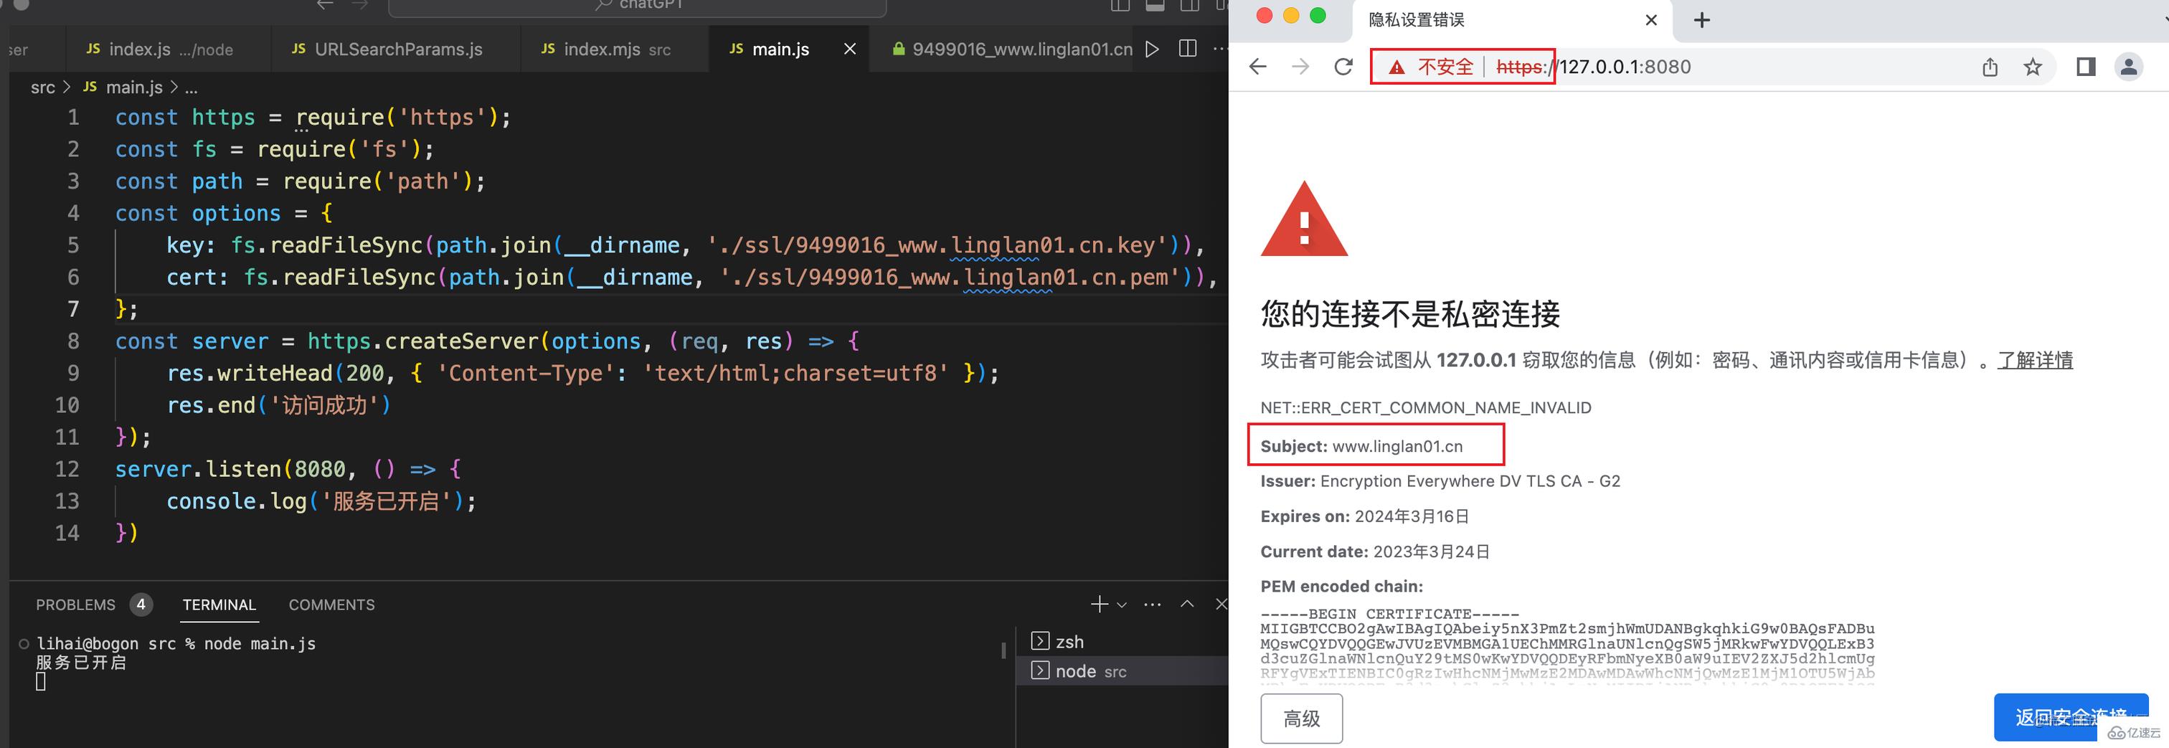This screenshot has height=748, width=2169.
Task: Toggle secondary sidebar layout icon in VS Code title bar
Action: [1190, 4]
